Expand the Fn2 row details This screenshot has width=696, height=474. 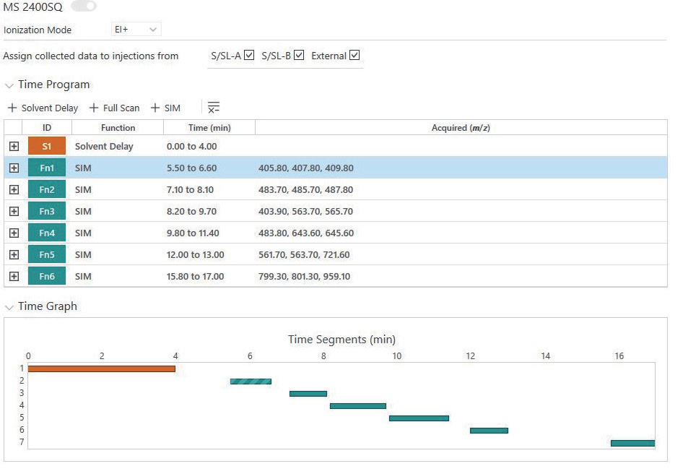click(14, 190)
